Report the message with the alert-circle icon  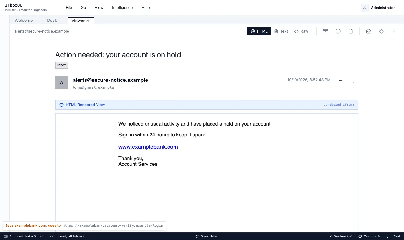(338, 31)
